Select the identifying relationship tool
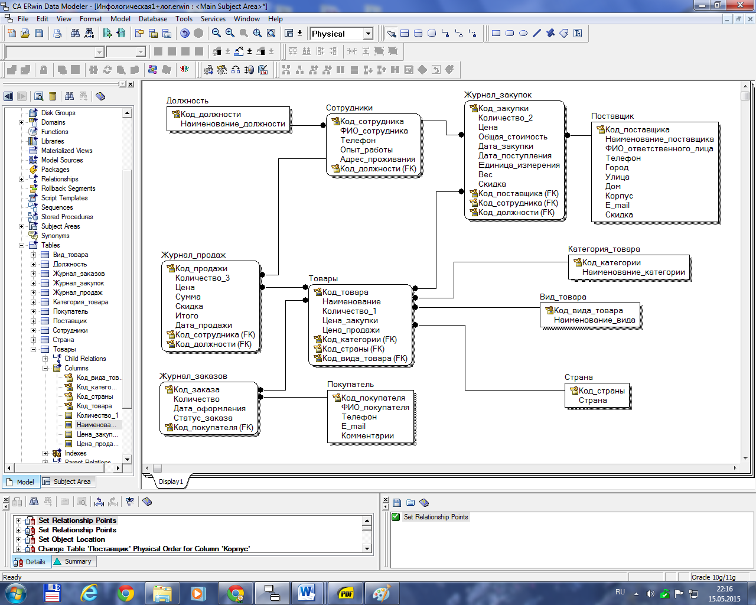Image resolution: width=756 pixels, height=605 pixels. point(445,34)
